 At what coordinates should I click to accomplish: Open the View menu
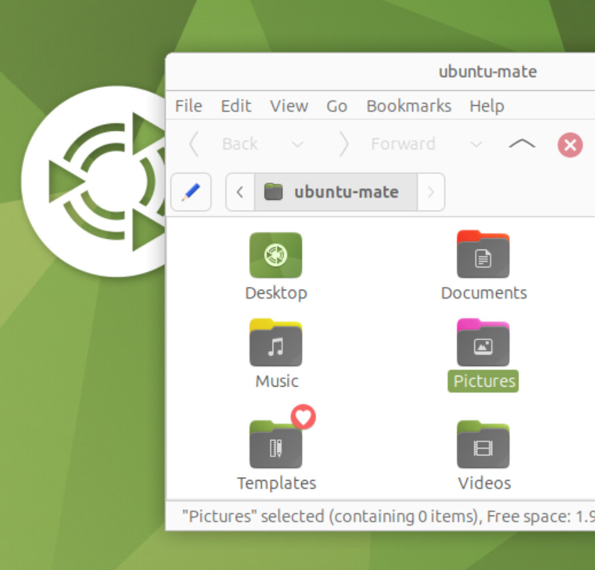click(x=289, y=106)
